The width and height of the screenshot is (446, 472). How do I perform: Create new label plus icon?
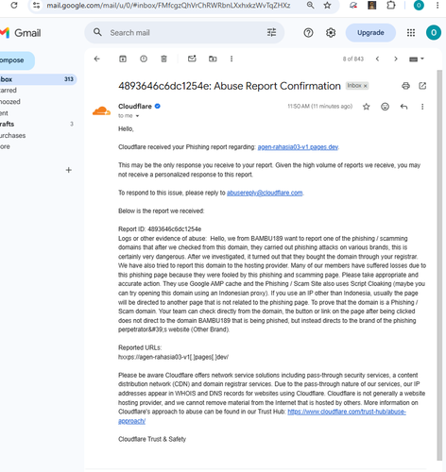click(68, 170)
